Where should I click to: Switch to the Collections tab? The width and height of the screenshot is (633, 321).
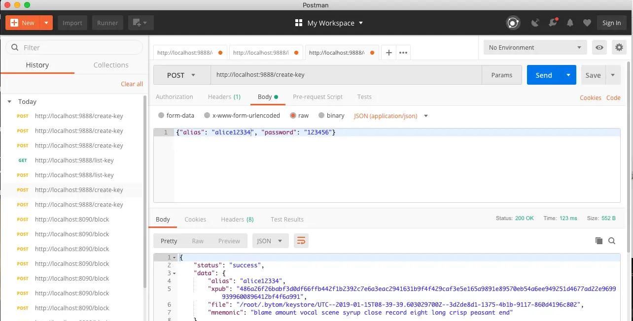point(111,65)
